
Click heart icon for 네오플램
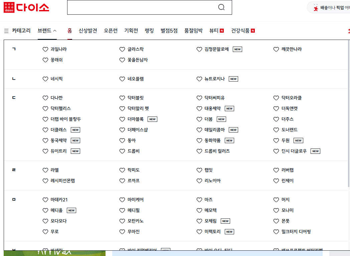pyautogui.click(x=122, y=79)
